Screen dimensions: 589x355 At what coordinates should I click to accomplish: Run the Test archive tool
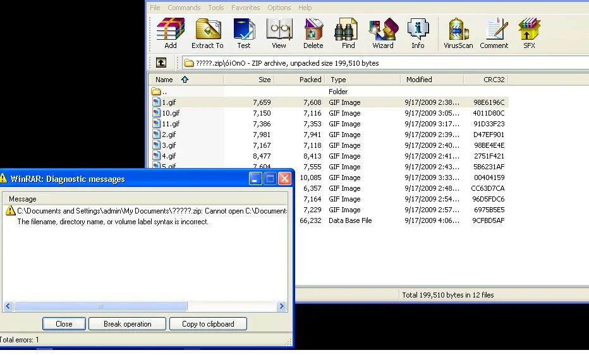pos(243,33)
